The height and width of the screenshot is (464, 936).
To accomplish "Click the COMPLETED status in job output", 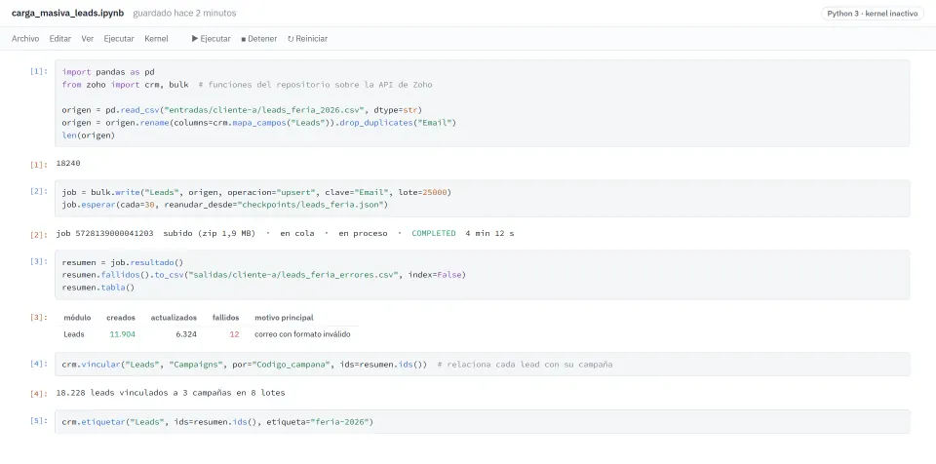I will click(x=433, y=234).
